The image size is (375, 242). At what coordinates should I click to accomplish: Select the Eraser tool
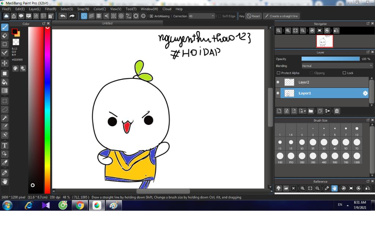[x=5, y=36]
